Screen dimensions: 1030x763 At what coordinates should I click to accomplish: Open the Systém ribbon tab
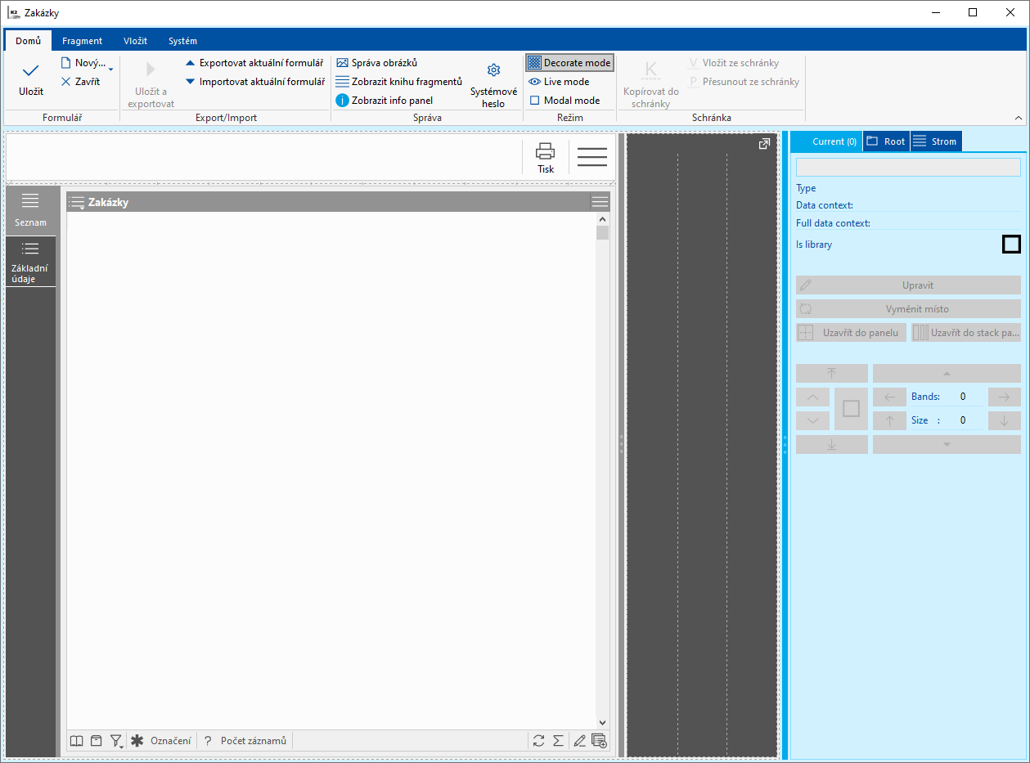182,41
